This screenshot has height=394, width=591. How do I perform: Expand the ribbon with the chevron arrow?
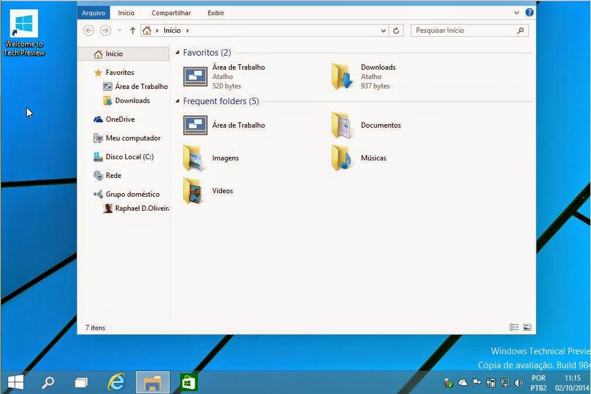point(516,12)
